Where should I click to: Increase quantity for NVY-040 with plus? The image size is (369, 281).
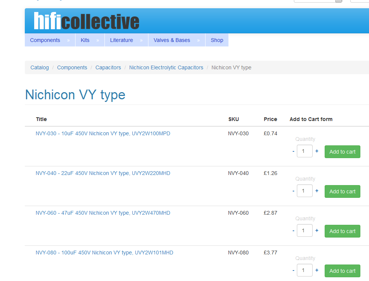point(317,191)
